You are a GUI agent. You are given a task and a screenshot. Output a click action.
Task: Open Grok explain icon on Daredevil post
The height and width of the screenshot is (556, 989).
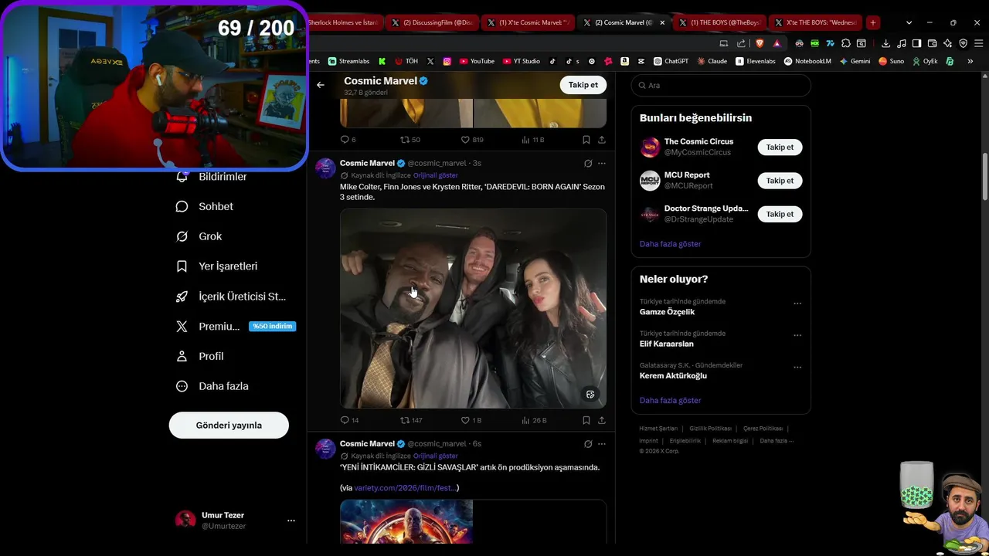(x=588, y=163)
